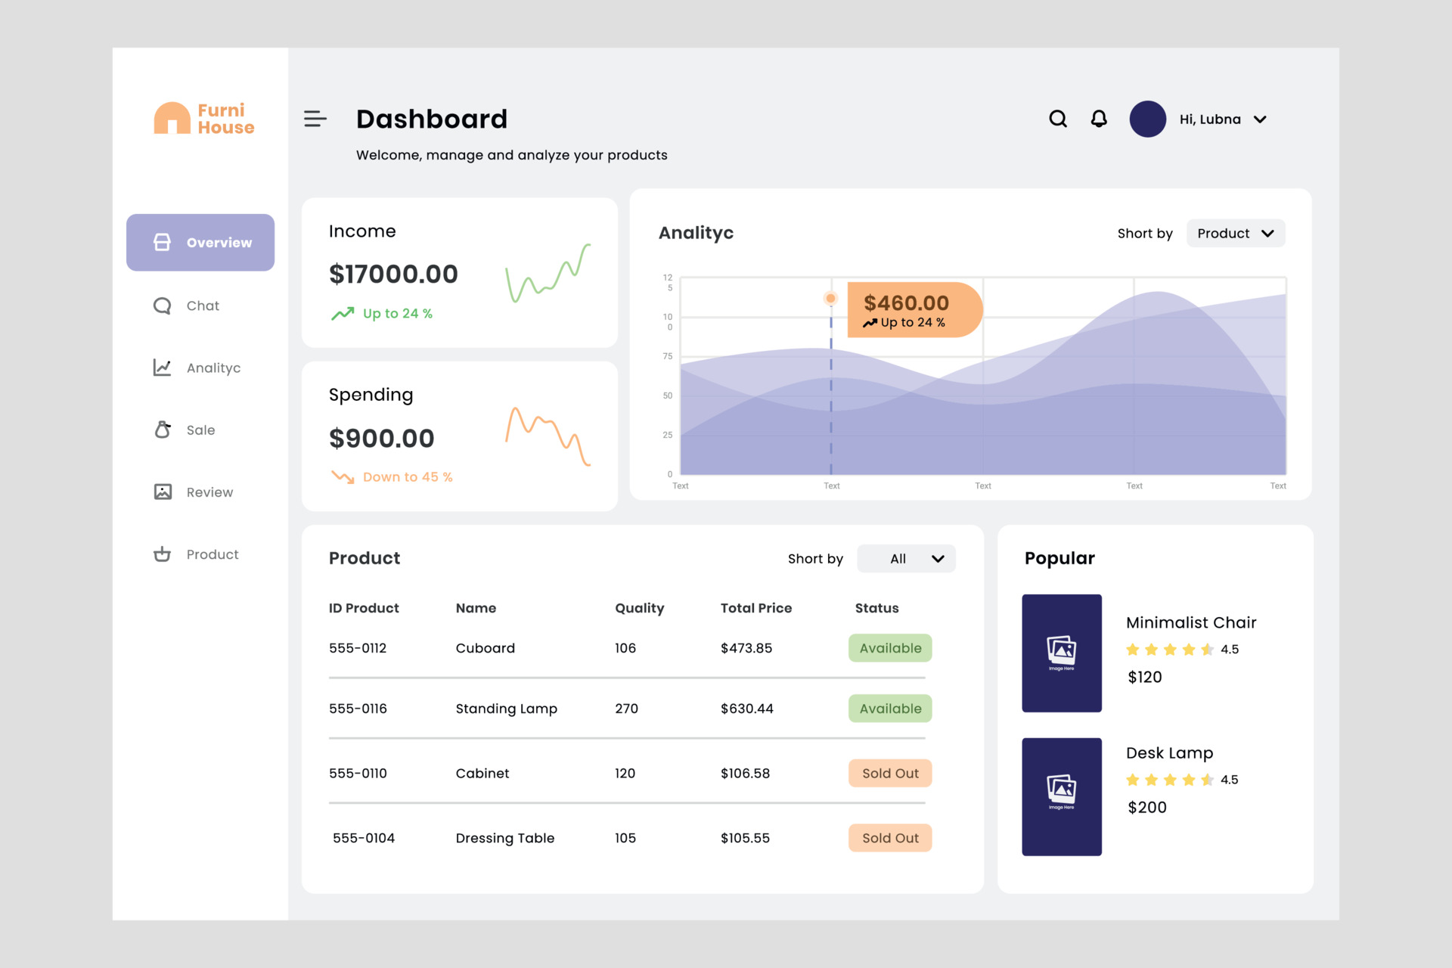Click the FurniHouse logo
Screen dimensions: 1452x968
pyautogui.click(x=203, y=118)
